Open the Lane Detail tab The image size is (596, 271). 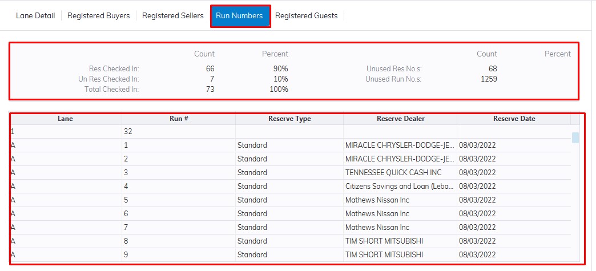click(x=35, y=16)
